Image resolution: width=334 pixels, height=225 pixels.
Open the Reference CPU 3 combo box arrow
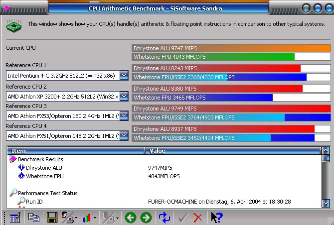pos(124,116)
